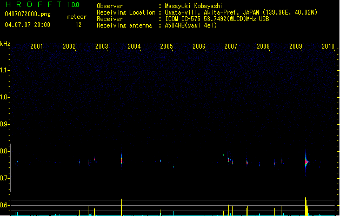Click the HROFFT 1.00 title text

(x=42, y=4)
